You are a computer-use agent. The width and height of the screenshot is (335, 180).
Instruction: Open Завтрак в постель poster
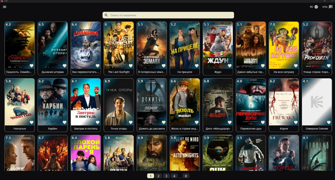86,102
